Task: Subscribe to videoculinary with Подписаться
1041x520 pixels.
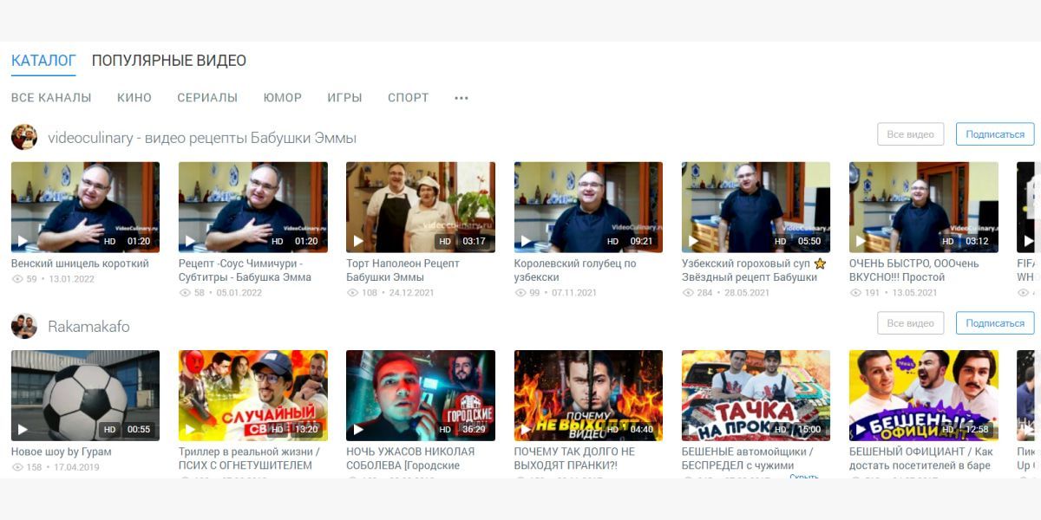Action: 995,134
